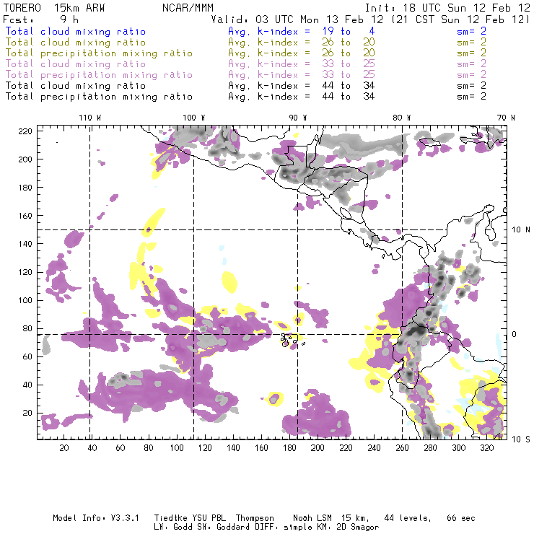Click the blue "Avg. k-index = 19 to 4" value
Image resolution: width=534 pixels, height=534 pixels.
click(x=302, y=31)
